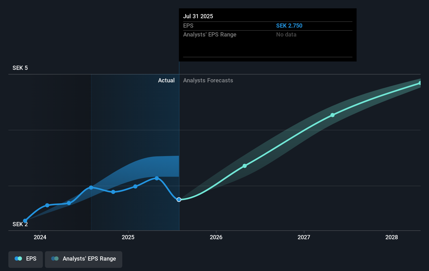Screen dimensions: 429x271
Task: Click the EPS legend color dots icon
Action: point(18,258)
